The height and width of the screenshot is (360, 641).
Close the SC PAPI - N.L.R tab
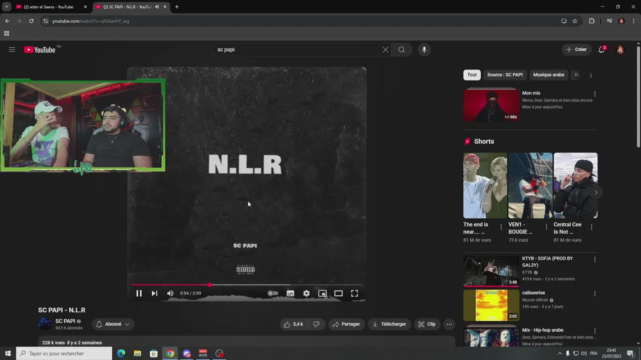pyautogui.click(x=165, y=7)
